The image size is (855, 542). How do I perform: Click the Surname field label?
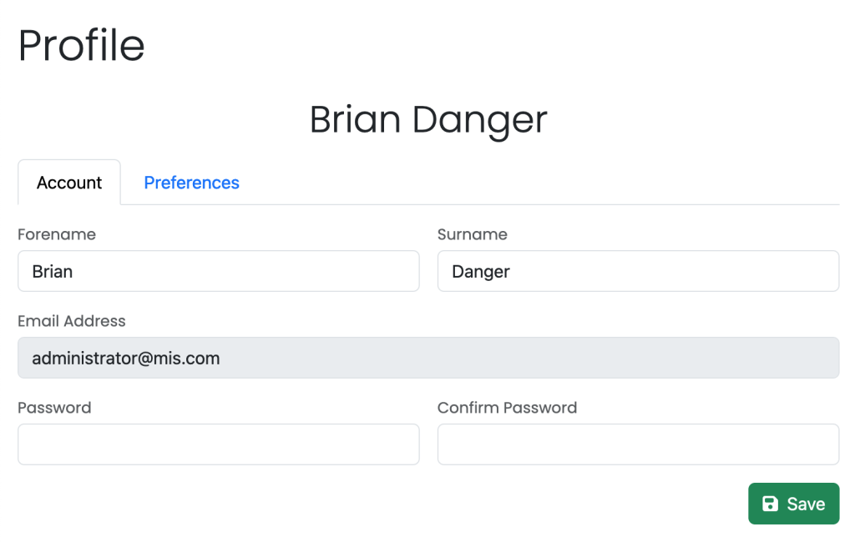pyautogui.click(x=473, y=234)
